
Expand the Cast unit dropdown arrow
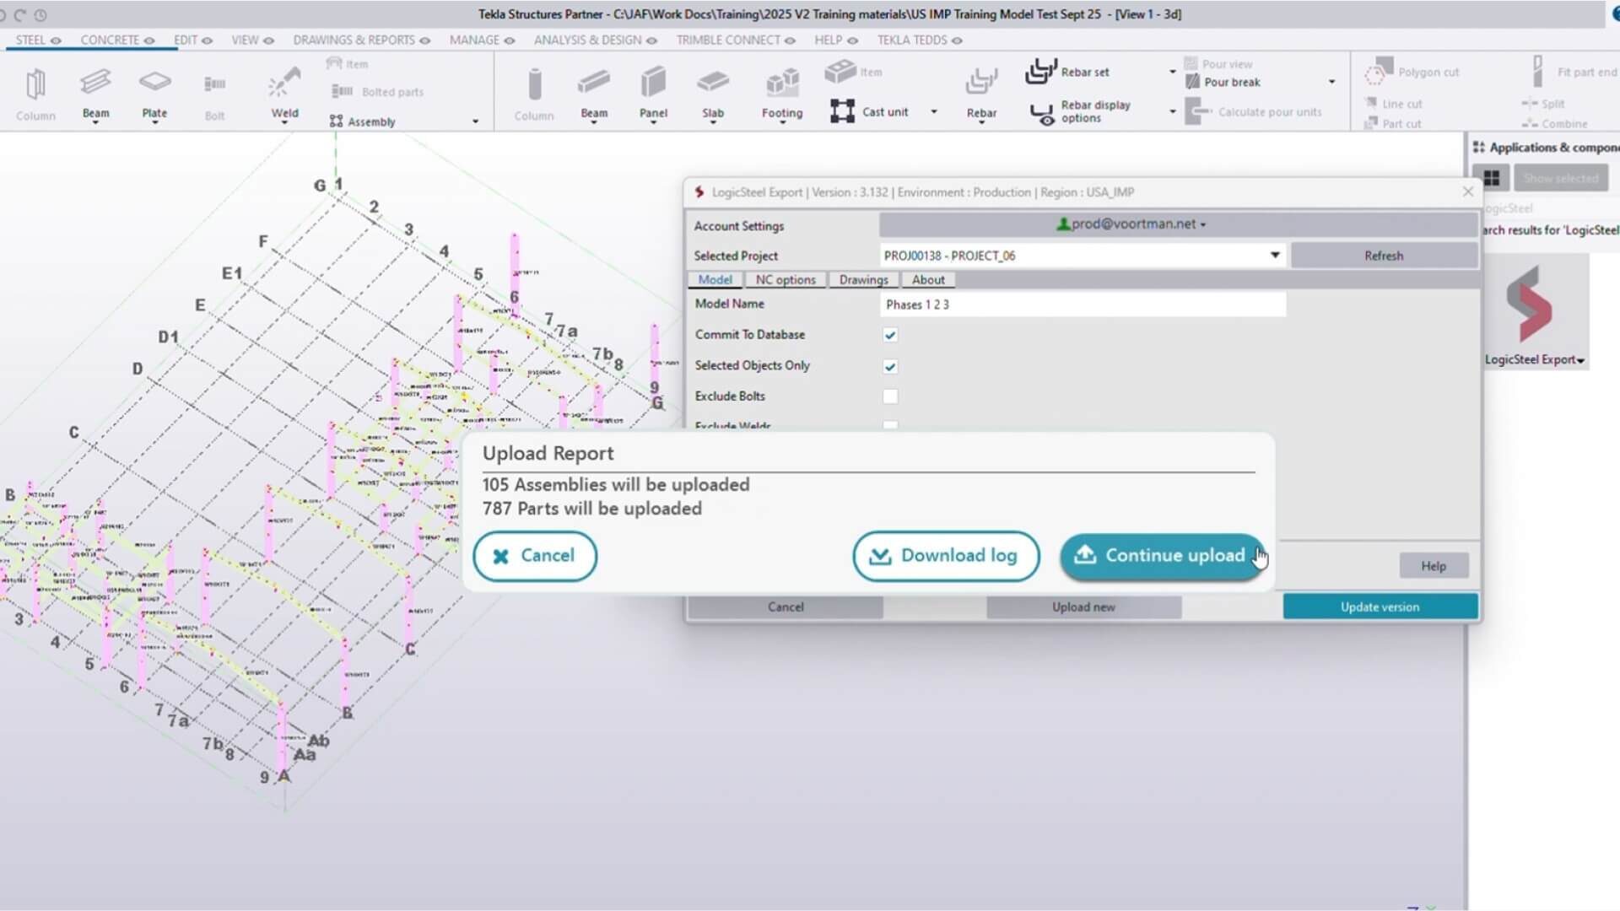coord(934,111)
